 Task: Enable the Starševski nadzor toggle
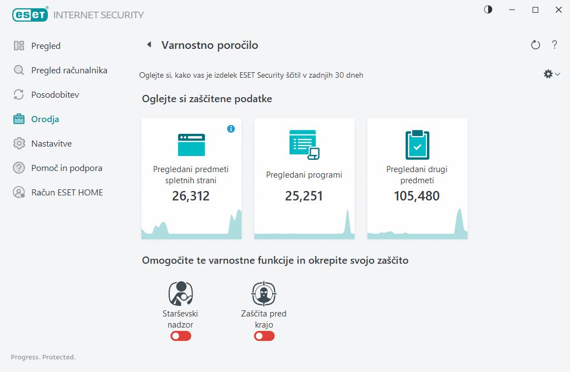(x=181, y=336)
